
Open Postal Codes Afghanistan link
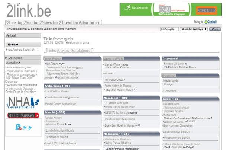(61, 104)
